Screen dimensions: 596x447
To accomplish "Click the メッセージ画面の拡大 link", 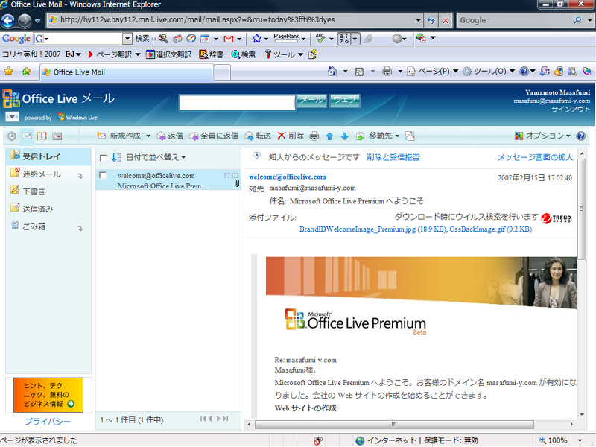I will coord(535,157).
